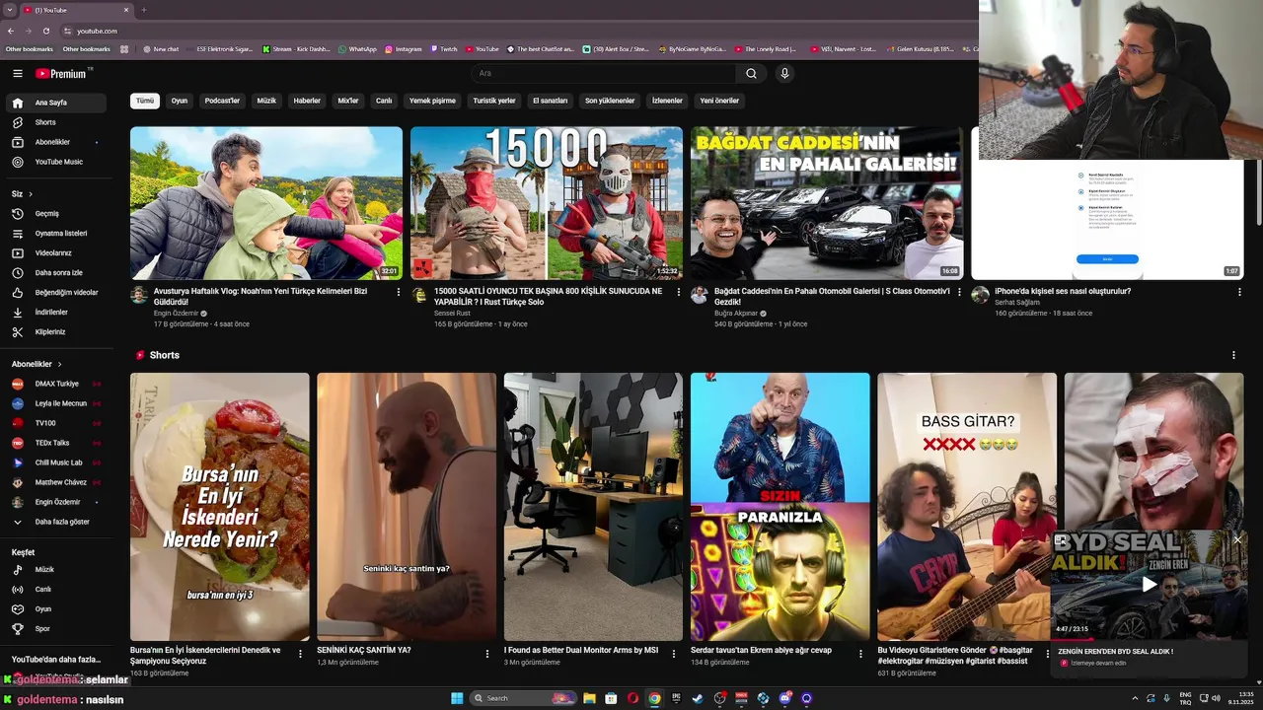1263x710 pixels.
Task: Start voice search with the microphone icon
Action: pyautogui.click(x=784, y=73)
